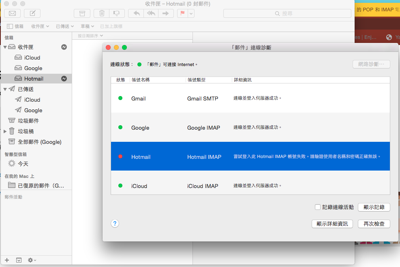The width and height of the screenshot is (400, 267).
Task: Click the 郵件活動 section label
Action: pyautogui.click(x=13, y=197)
